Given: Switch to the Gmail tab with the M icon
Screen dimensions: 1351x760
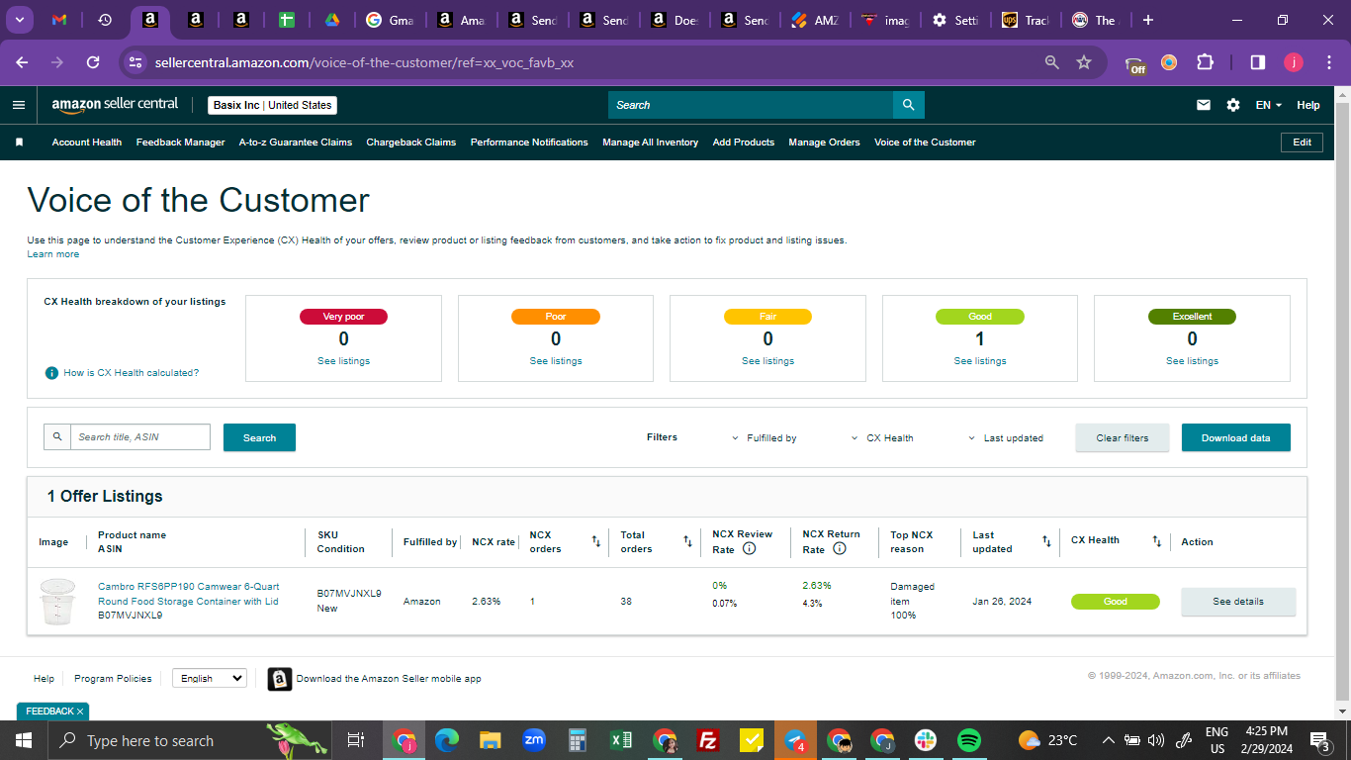Looking at the screenshot, I should pos(59,20).
